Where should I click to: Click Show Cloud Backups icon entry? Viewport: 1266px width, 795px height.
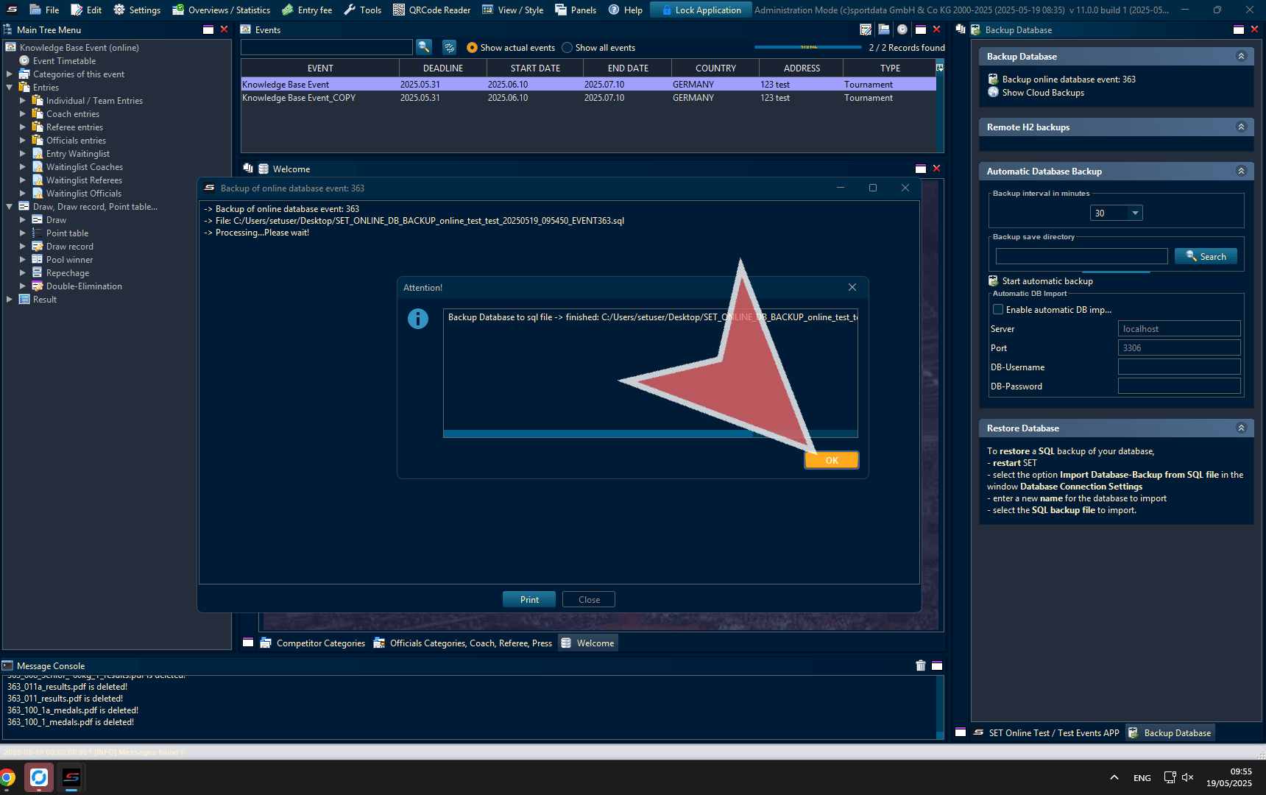(x=993, y=93)
